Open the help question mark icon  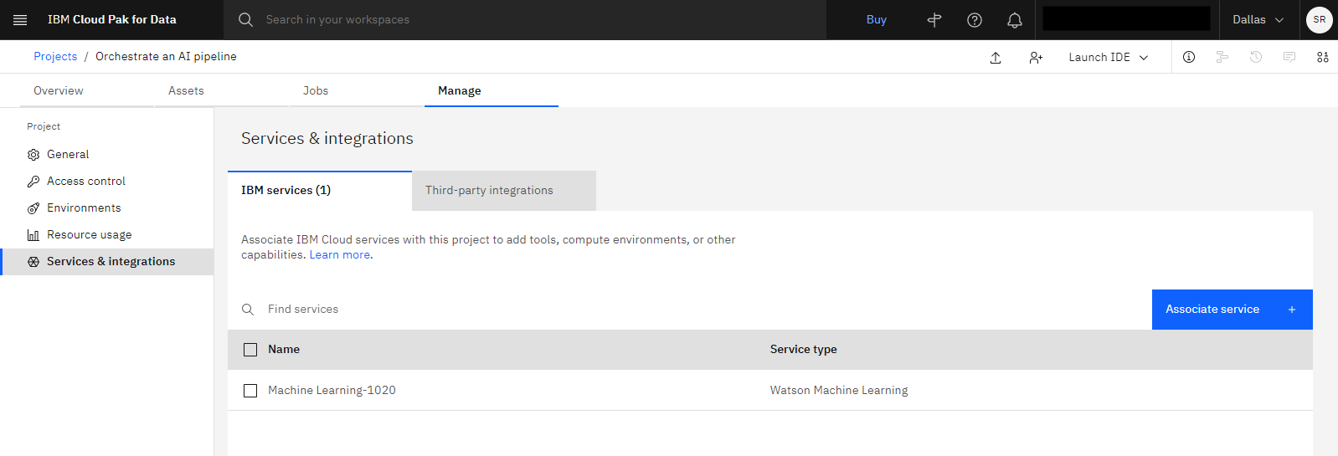pyautogui.click(x=975, y=20)
